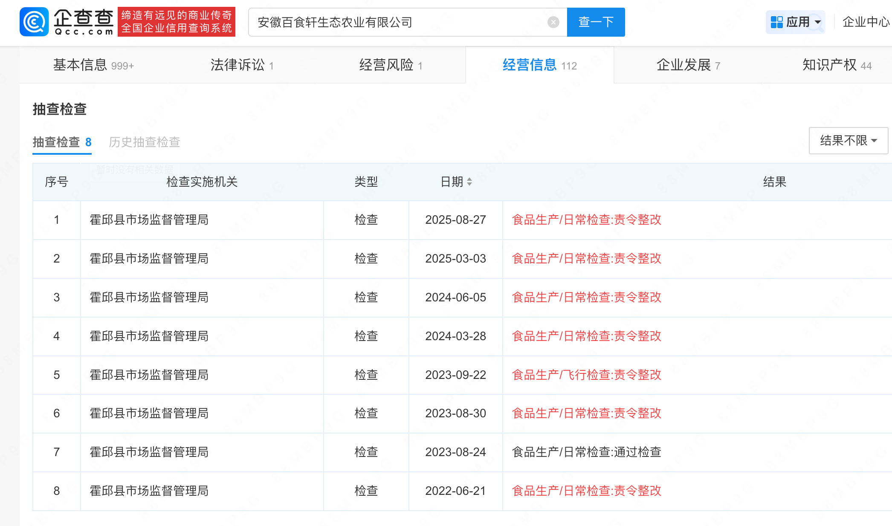Click the 应用 grid icon

pyautogui.click(x=776, y=22)
